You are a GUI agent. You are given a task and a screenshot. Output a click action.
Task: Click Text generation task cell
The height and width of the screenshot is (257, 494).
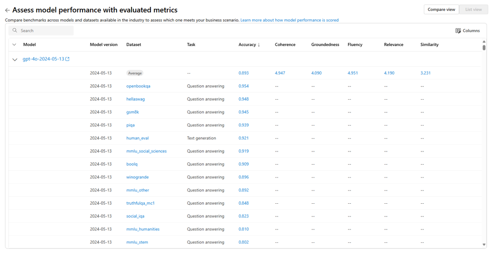tap(201, 138)
